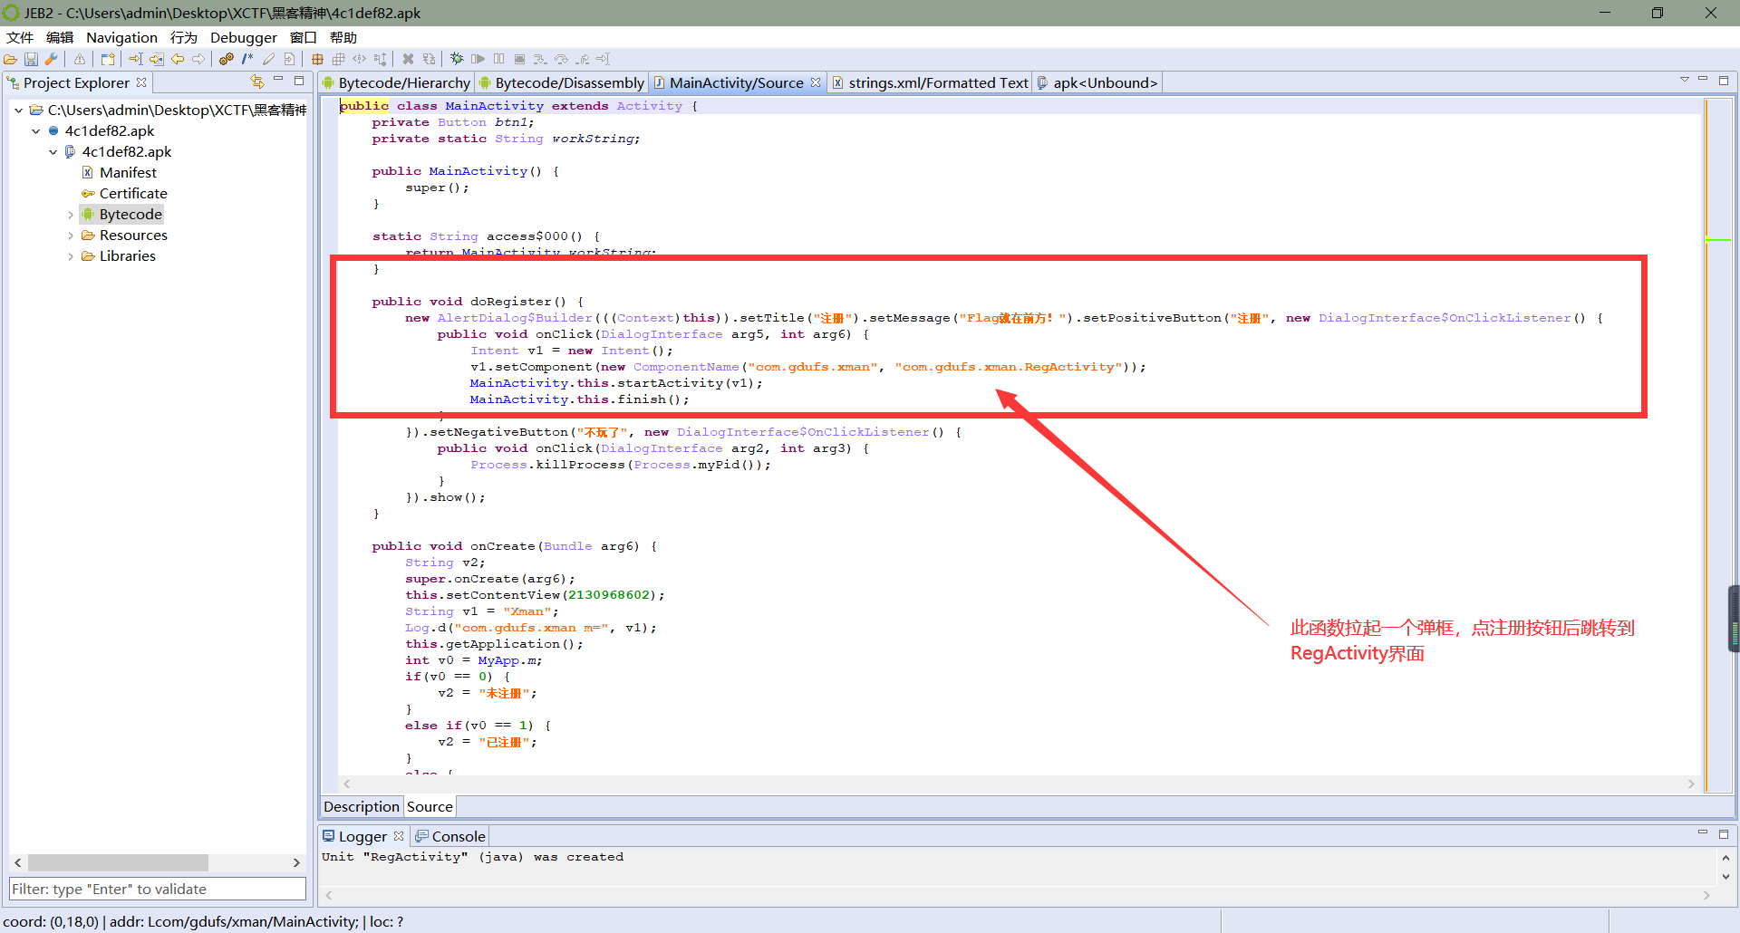Screen dimensions: 1740x933
Task: Switch to the Description bottom tab
Action: (x=362, y=806)
